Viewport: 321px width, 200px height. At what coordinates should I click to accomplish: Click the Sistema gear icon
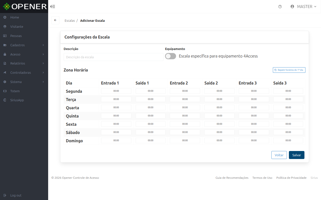(5, 82)
